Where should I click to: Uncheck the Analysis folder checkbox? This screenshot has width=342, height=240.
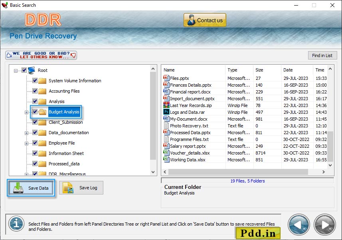[35, 101]
